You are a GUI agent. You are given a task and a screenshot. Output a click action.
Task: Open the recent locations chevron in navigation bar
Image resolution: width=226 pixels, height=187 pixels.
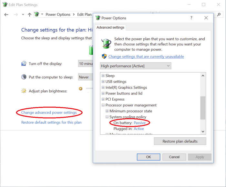click(x=23, y=15)
